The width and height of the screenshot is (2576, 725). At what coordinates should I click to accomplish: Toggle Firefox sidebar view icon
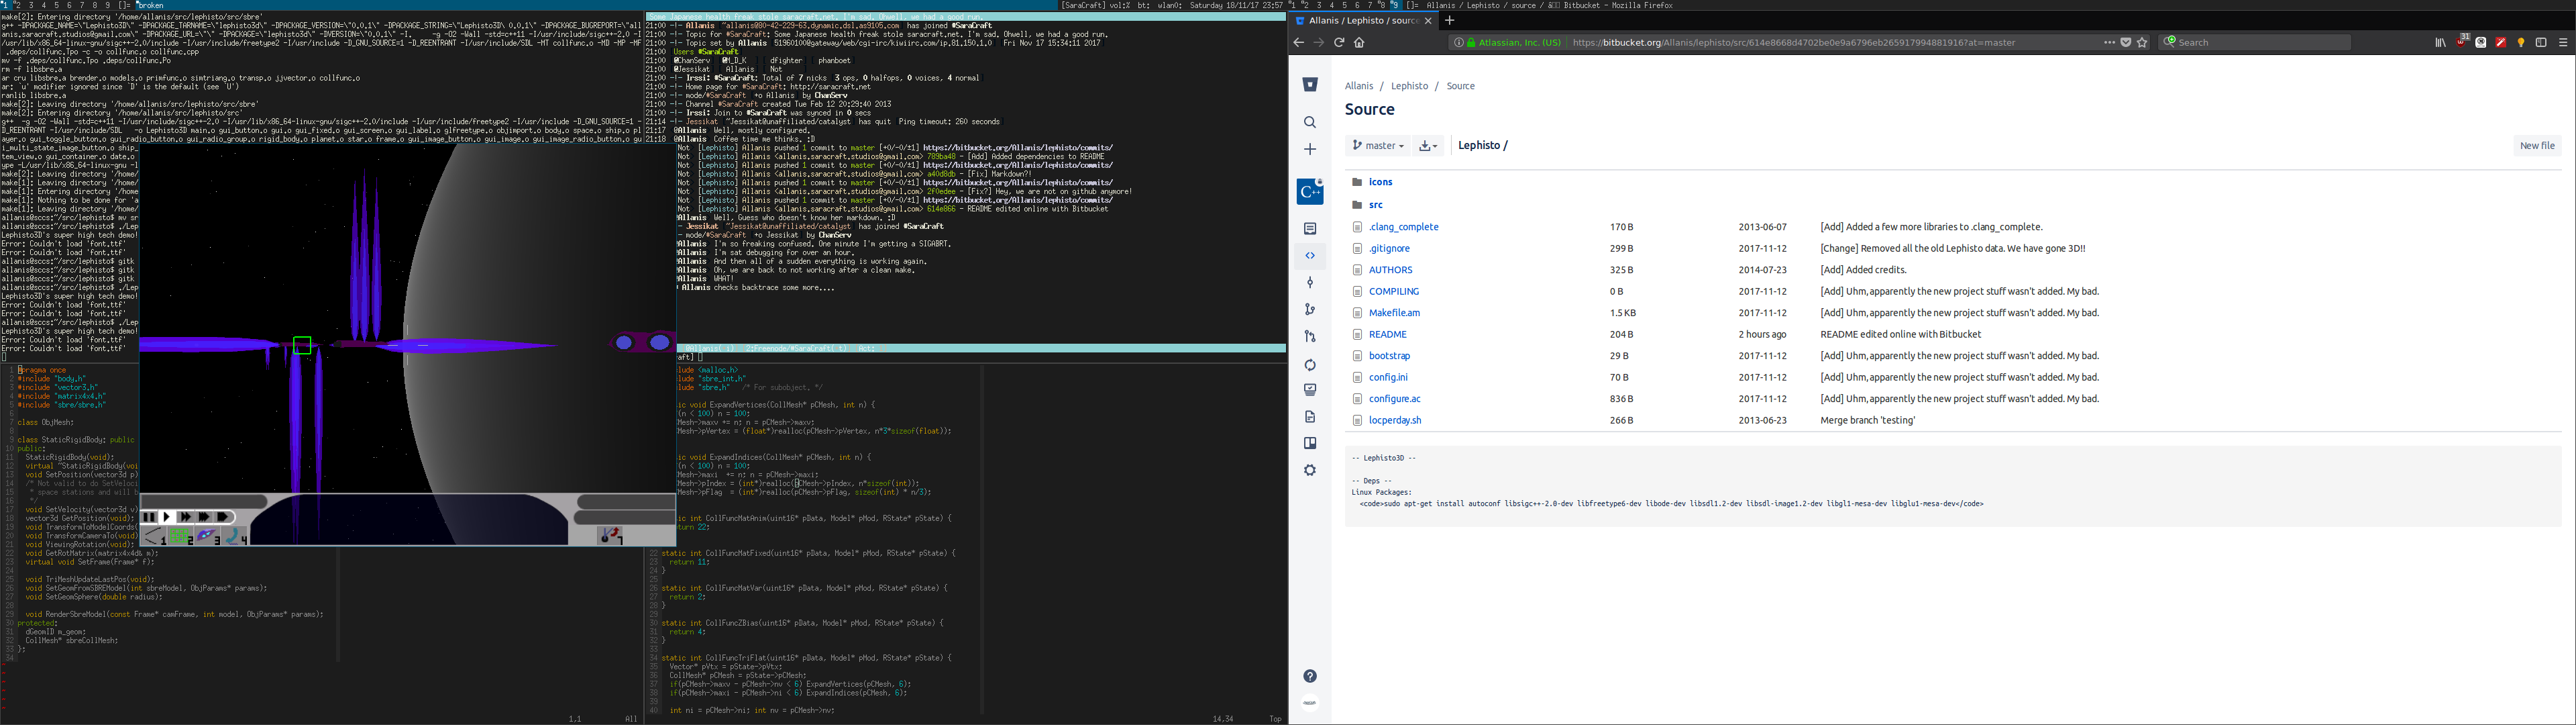coord(2541,42)
